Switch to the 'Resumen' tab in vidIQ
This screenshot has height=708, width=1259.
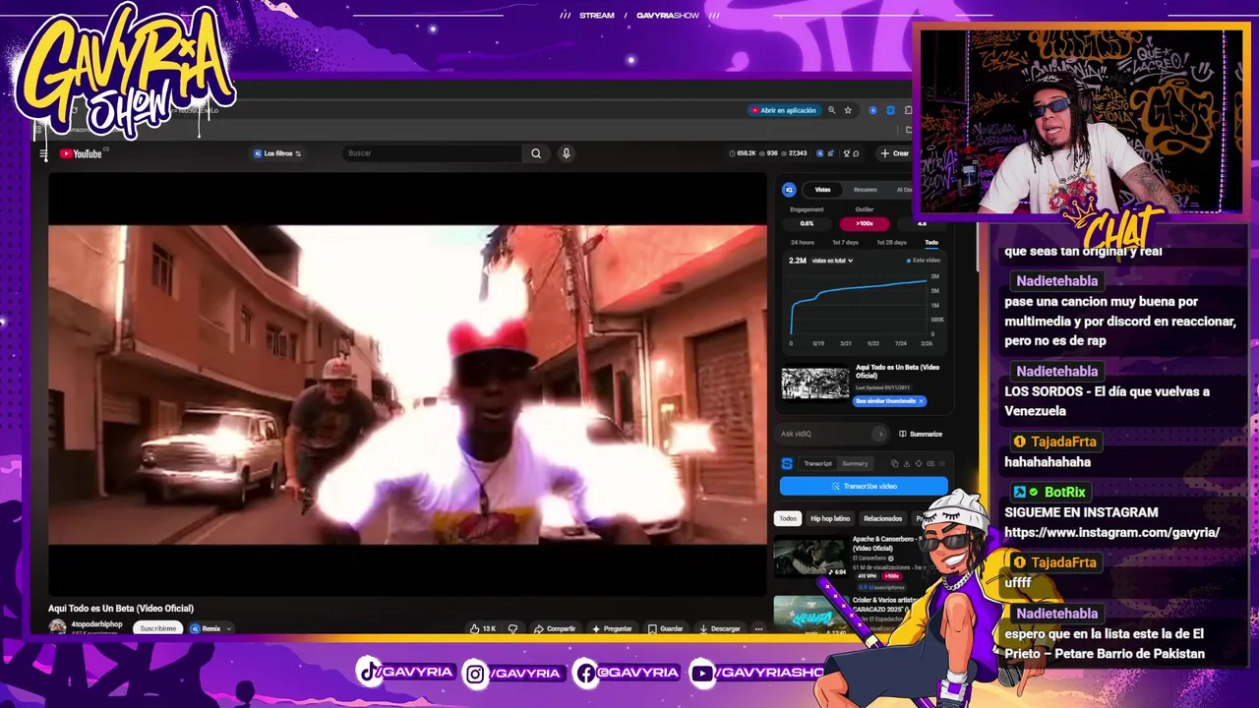pyautogui.click(x=865, y=190)
